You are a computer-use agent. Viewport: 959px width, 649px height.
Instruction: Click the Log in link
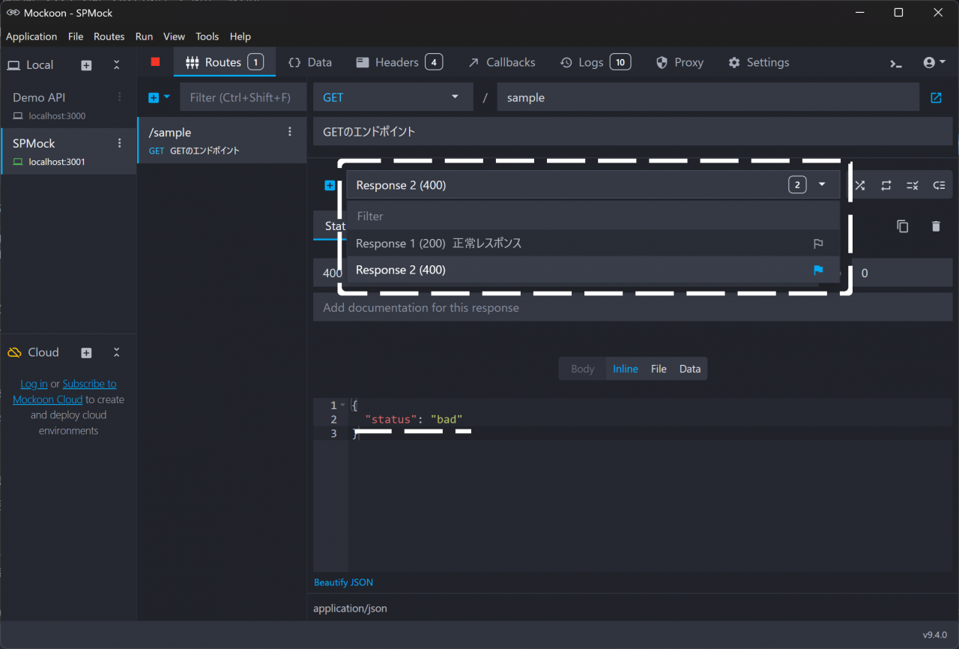click(x=34, y=384)
